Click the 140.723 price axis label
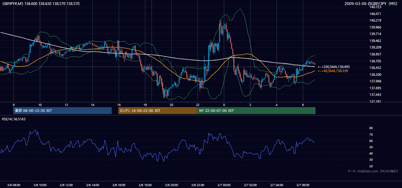 (376, 7)
